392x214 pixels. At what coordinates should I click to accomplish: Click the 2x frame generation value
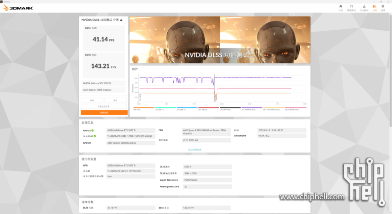coord(207,186)
